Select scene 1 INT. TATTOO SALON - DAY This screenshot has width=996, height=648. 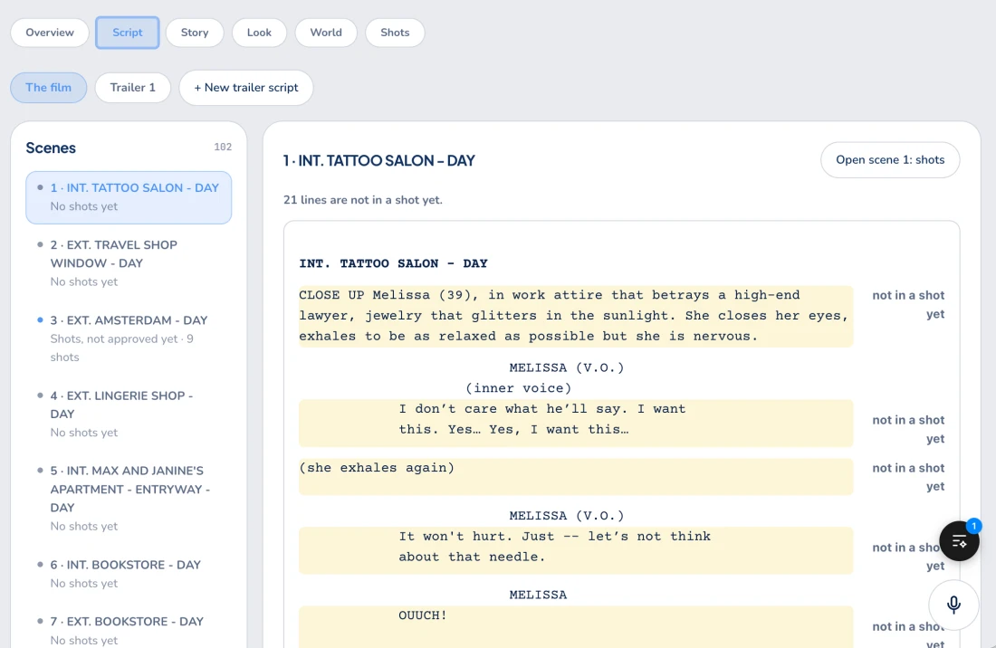[129, 197]
